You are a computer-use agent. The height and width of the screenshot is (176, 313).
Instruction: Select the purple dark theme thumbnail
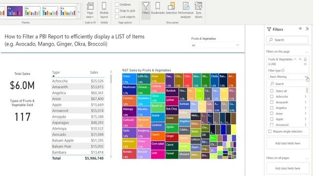[15, 11]
